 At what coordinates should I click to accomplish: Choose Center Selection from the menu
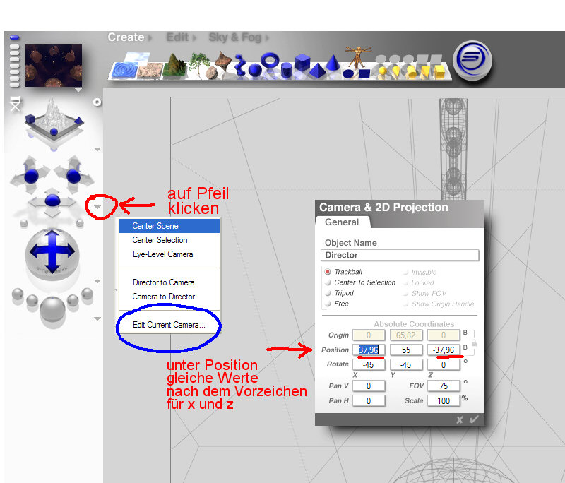pos(169,240)
